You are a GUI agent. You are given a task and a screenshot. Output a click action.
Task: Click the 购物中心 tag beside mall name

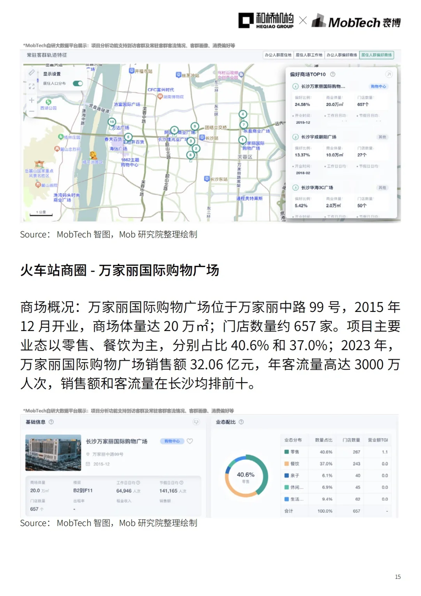172,441
